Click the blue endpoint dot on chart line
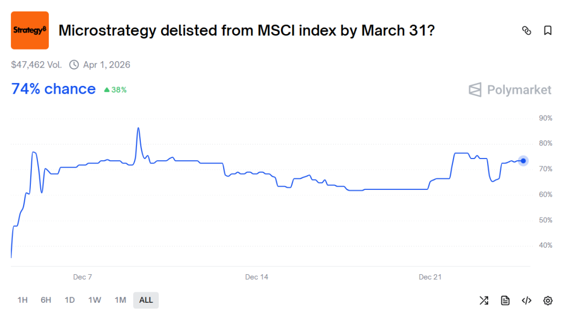This screenshot has width=563, height=316. pos(523,161)
